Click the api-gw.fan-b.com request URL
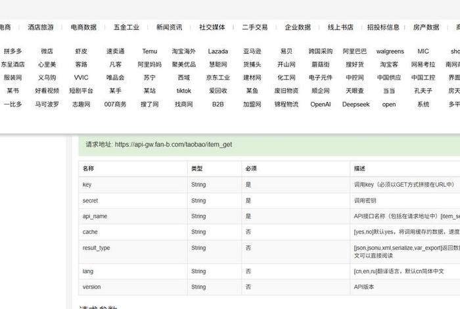Screen dimensions: 460x309 pos(173,145)
